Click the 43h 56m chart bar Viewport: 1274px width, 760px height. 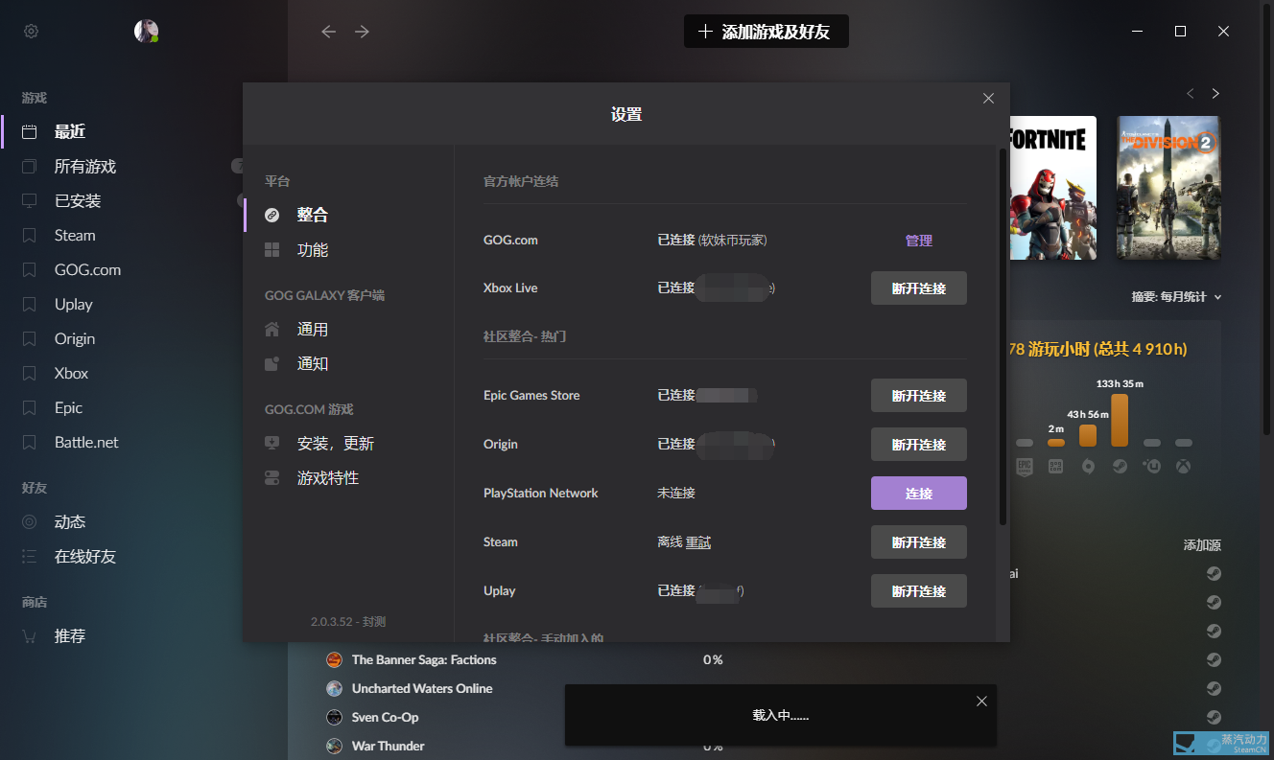click(1088, 435)
